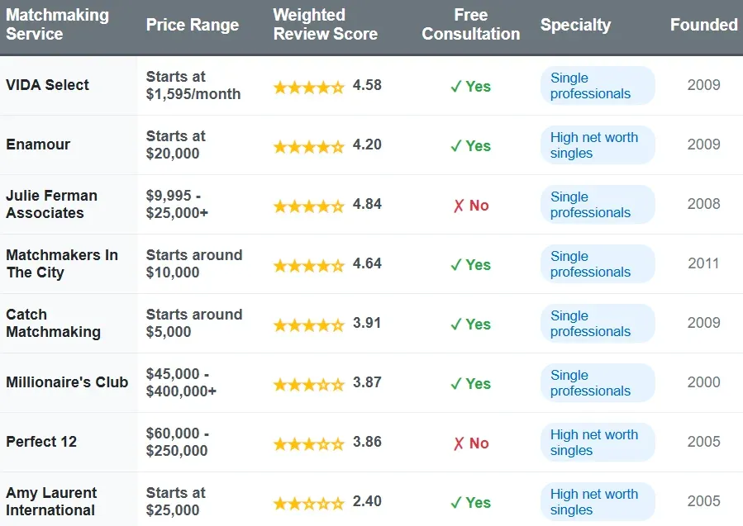This screenshot has width=743, height=526.
Task: Click the Weighted Review Score column header
Action: [326, 25]
